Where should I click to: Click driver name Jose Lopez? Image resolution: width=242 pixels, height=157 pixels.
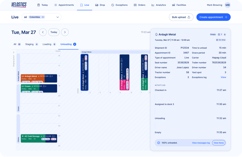click(183, 68)
